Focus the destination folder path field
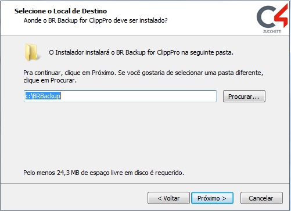The width and height of the screenshot is (291, 211). tap(120, 96)
